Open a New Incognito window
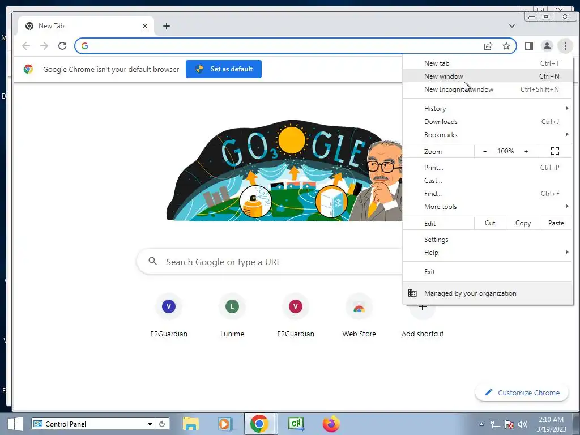Image resolution: width=580 pixels, height=435 pixels. pos(488,89)
